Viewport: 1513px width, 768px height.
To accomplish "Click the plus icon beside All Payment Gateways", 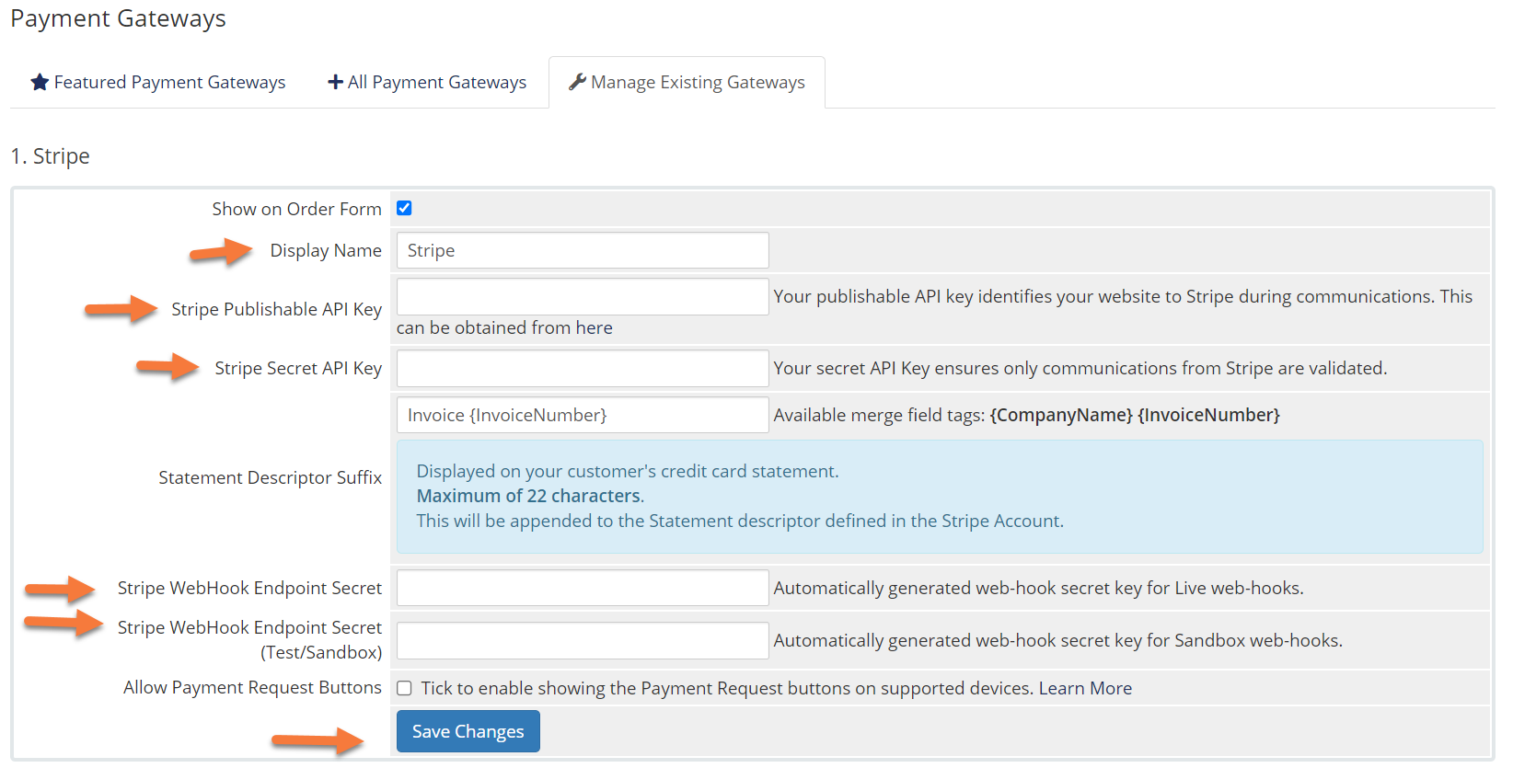I will (335, 83).
